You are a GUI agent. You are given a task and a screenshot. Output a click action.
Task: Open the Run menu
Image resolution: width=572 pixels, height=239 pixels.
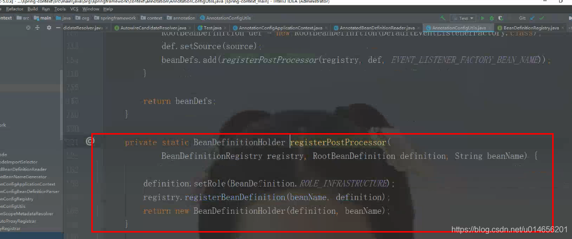tap(46, 9)
